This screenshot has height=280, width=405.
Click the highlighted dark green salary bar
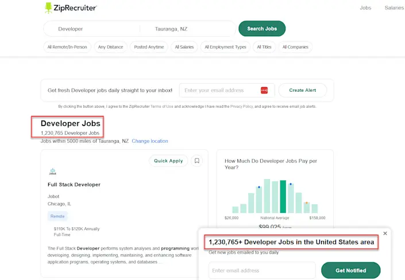[x=283, y=196]
